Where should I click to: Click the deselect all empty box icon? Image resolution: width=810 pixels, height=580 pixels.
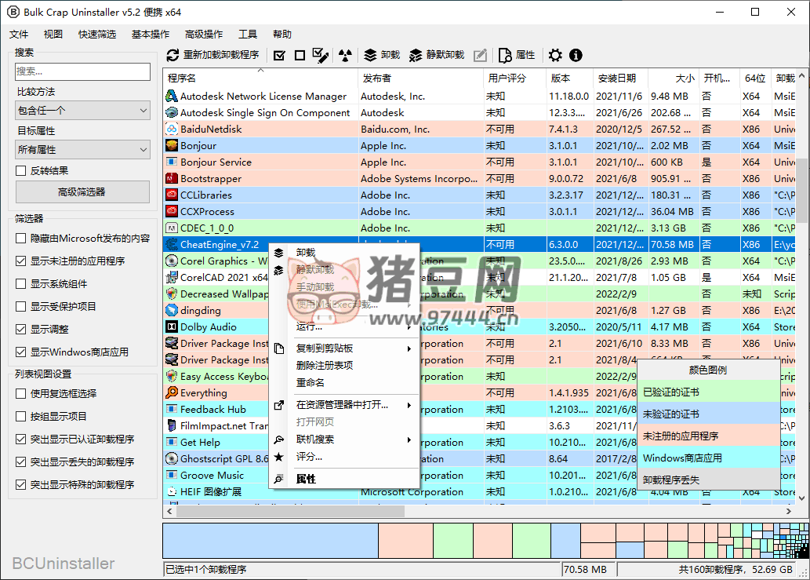tap(300, 55)
